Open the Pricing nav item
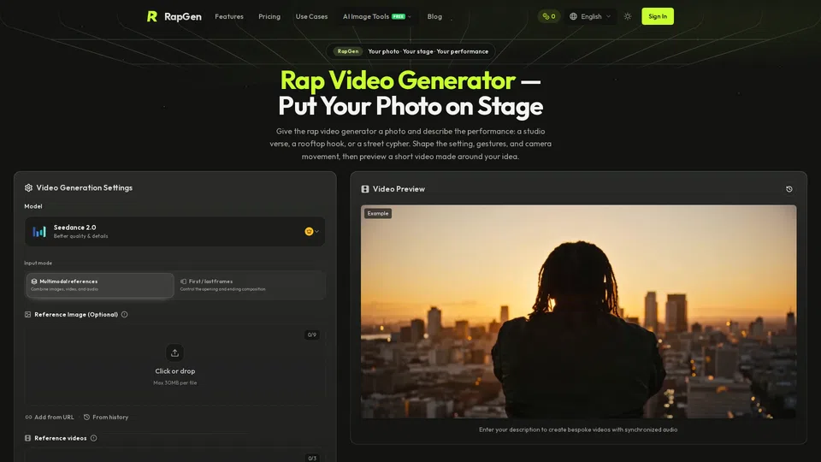 (269, 16)
